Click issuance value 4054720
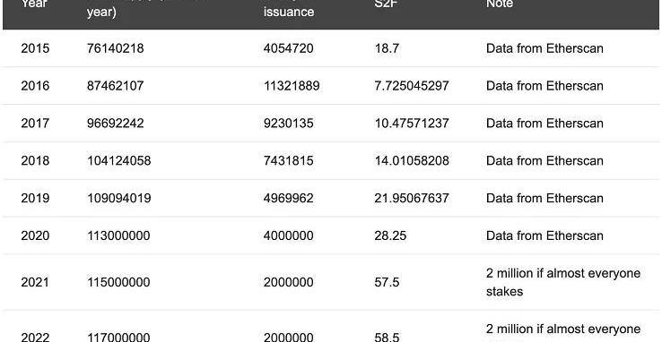The width and height of the screenshot is (662, 342). [x=288, y=48]
